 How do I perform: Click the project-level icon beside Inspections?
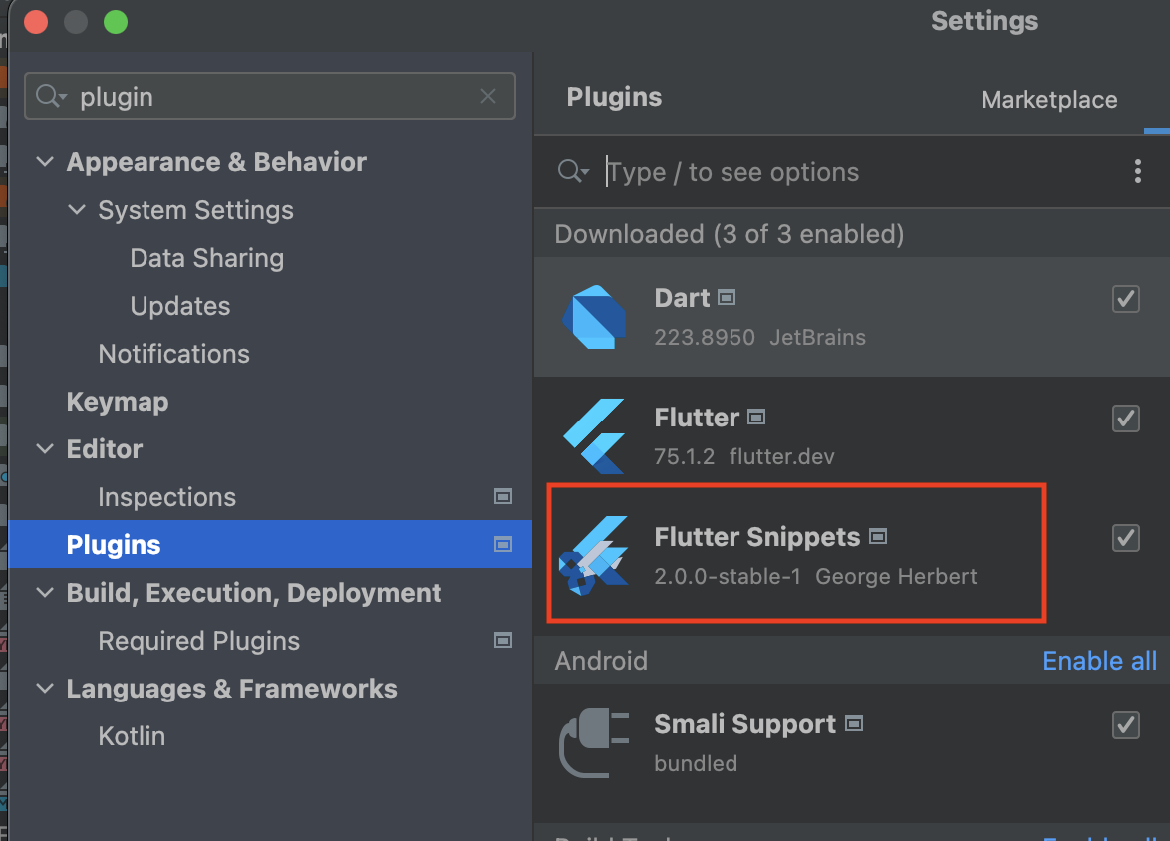503,497
